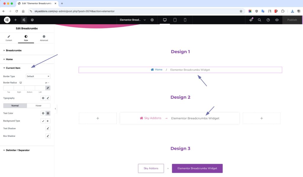This screenshot has width=303, height=177.
Task: Click the Sky Addons link in Design 2
Action: (x=151, y=118)
